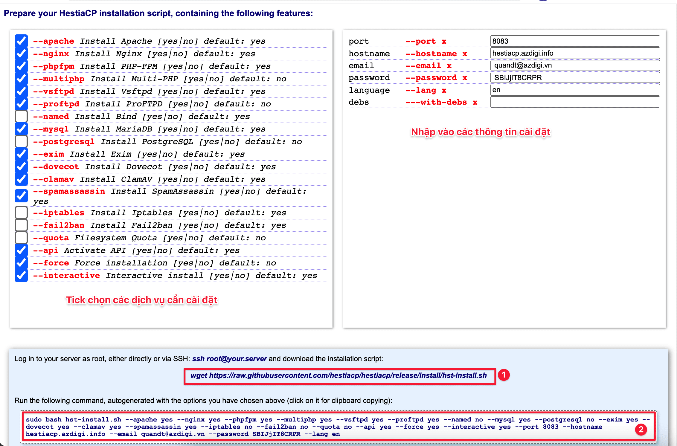This screenshot has height=446, width=677.
Task: Tick the --postgresql checkbox
Action: pyautogui.click(x=21, y=142)
